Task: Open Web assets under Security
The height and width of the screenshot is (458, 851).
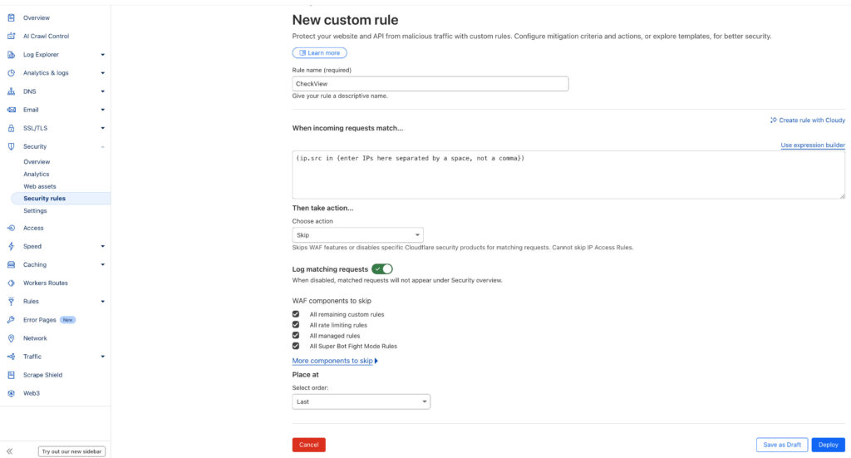Action: coord(40,186)
